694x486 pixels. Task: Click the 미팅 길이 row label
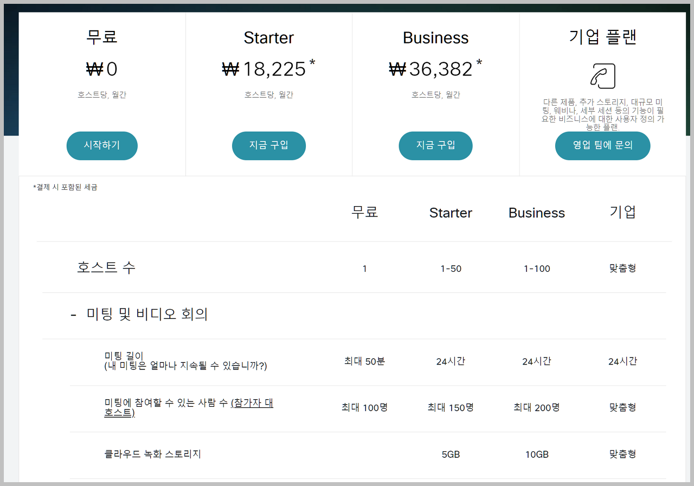[x=185, y=361]
